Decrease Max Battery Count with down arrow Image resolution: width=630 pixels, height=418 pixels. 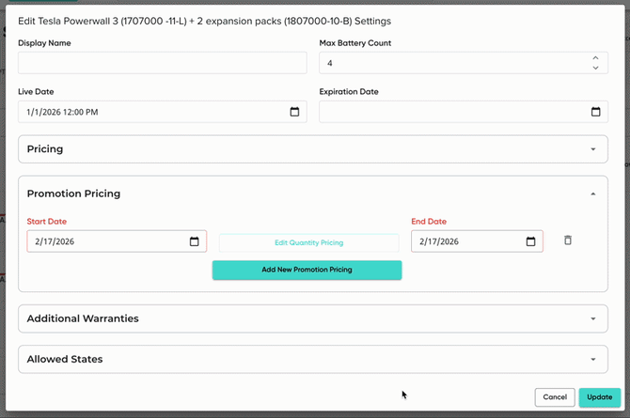click(595, 68)
